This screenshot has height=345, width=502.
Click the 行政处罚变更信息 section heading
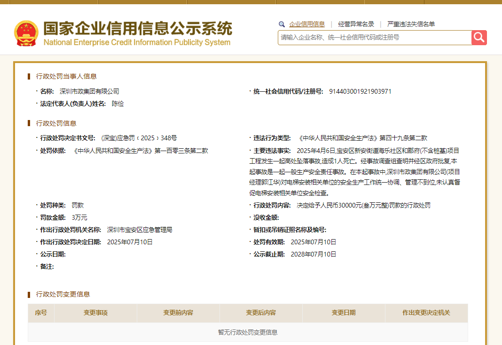pyautogui.click(x=63, y=294)
